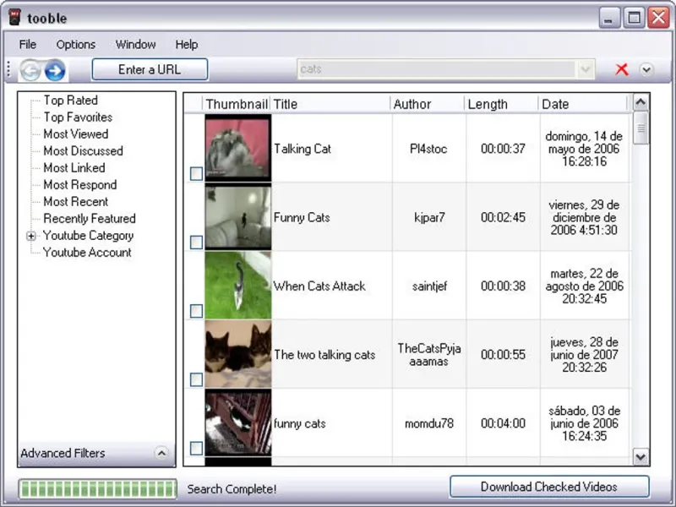Click Download Checked Videos button
Screen dimensions: 676x507
[x=549, y=487]
